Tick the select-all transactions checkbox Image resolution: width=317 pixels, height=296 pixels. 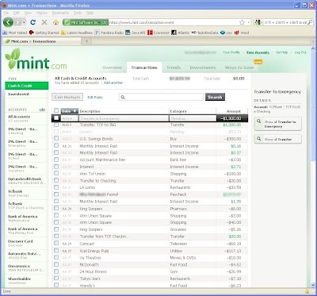(56, 110)
